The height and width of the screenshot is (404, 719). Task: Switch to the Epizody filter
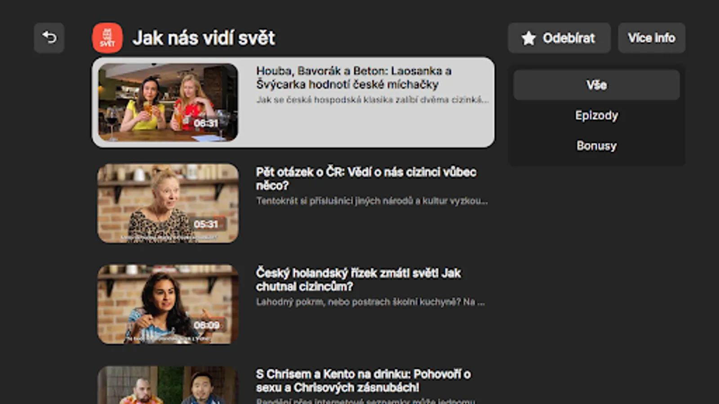pyautogui.click(x=596, y=115)
